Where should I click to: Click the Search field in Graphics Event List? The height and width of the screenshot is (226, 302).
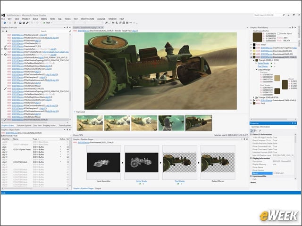[x=54, y=31]
